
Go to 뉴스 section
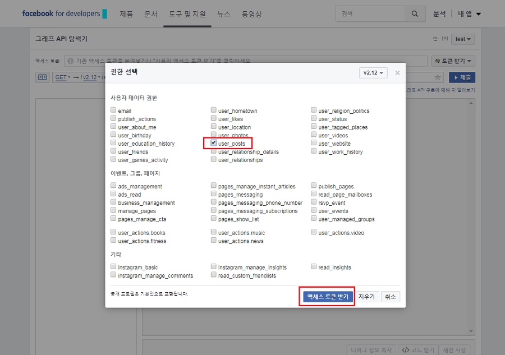(223, 14)
